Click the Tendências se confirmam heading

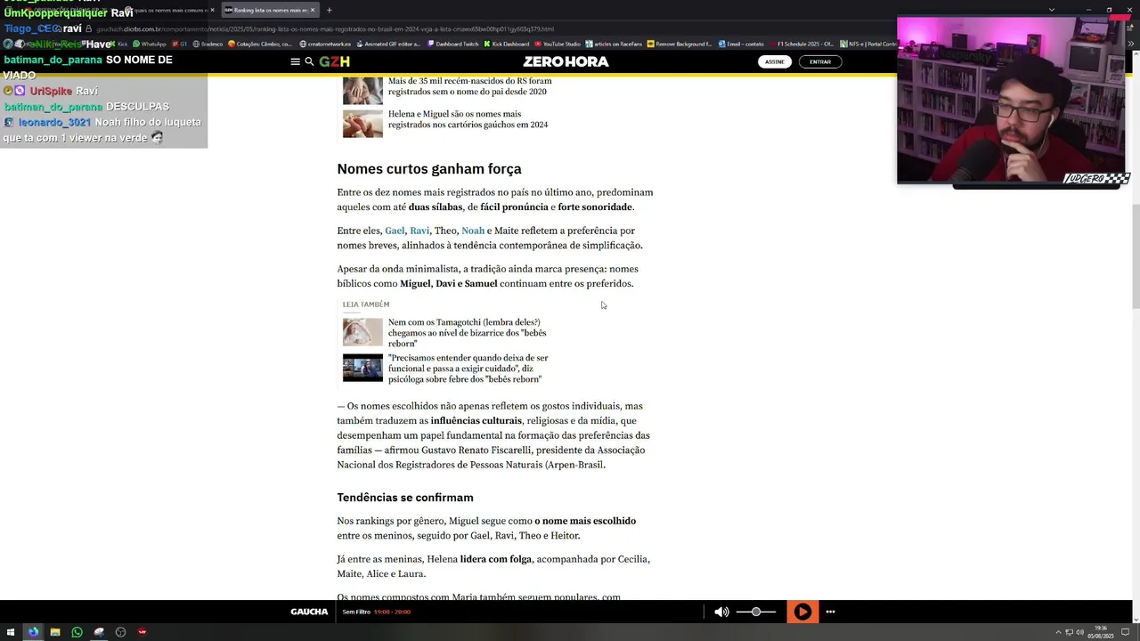pos(405,498)
